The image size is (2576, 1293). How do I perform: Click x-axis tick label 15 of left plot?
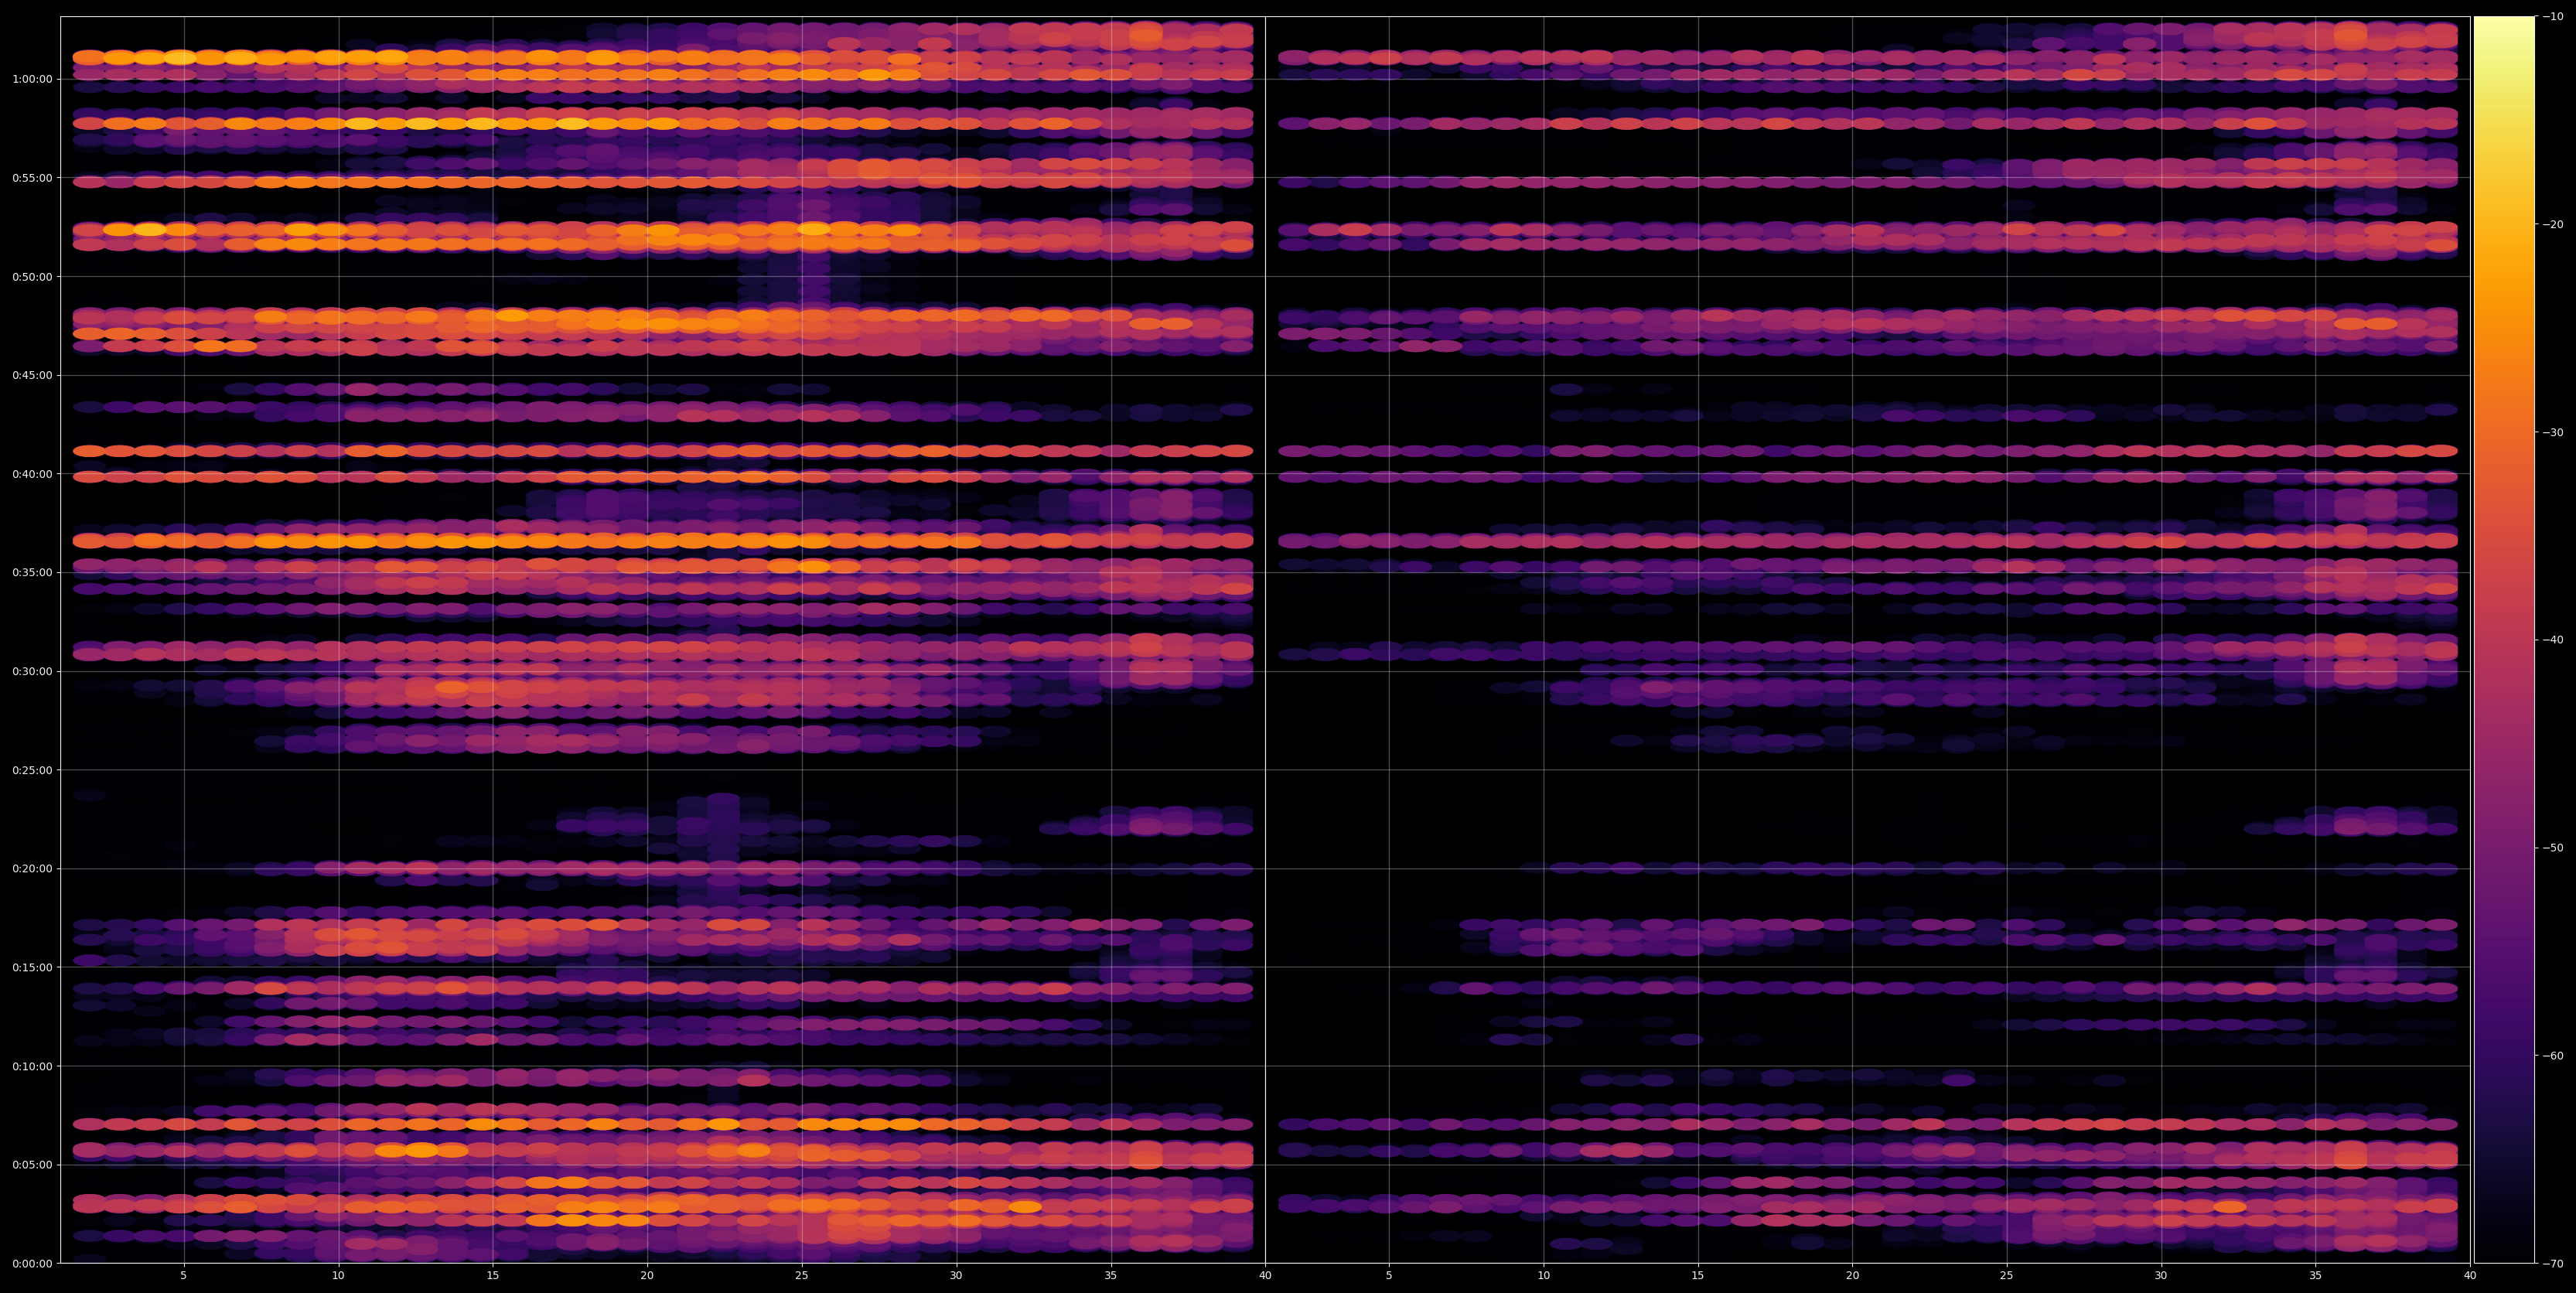coord(492,1276)
